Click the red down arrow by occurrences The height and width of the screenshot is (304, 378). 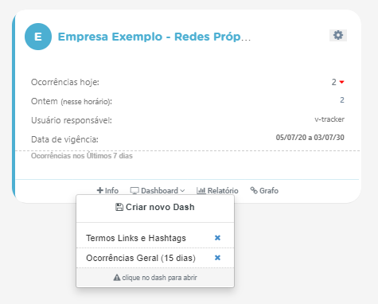coord(342,82)
